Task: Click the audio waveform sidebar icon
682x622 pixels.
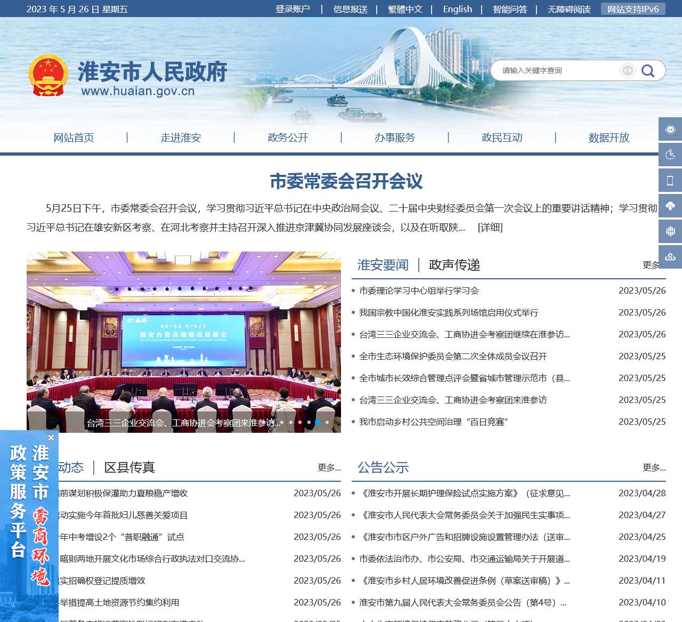Action: click(x=670, y=232)
